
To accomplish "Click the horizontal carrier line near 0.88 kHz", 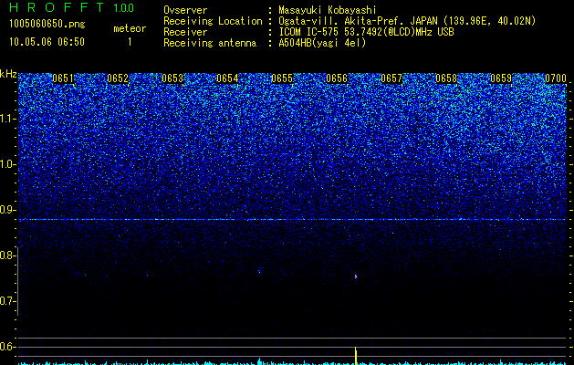I will tap(292, 220).
